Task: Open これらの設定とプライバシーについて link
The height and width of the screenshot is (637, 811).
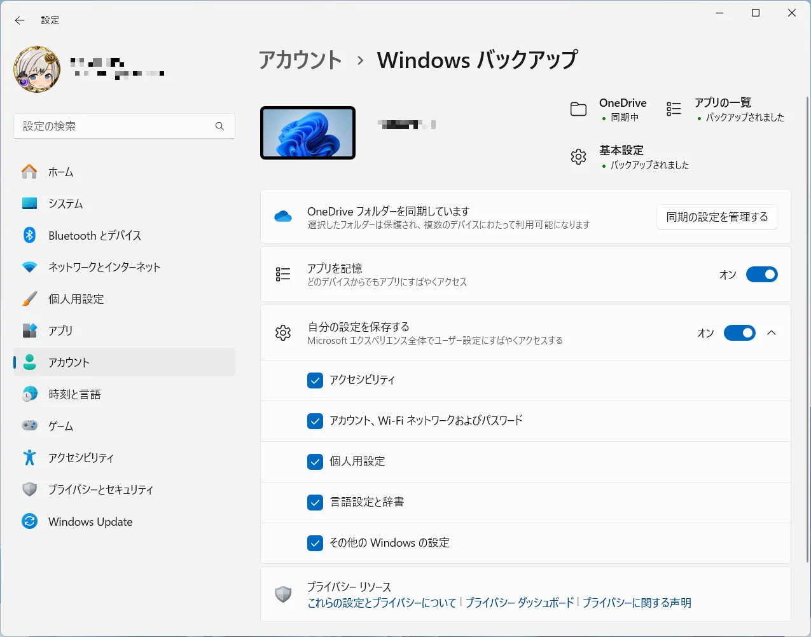Action: point(382,603)
